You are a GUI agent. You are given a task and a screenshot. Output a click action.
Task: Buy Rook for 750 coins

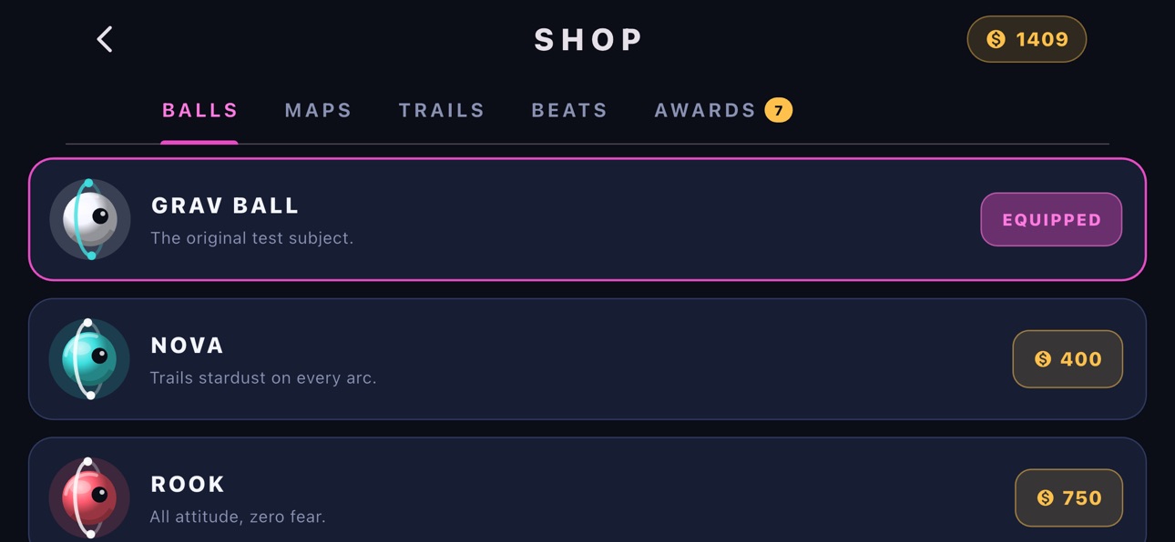click(1068, 498)
